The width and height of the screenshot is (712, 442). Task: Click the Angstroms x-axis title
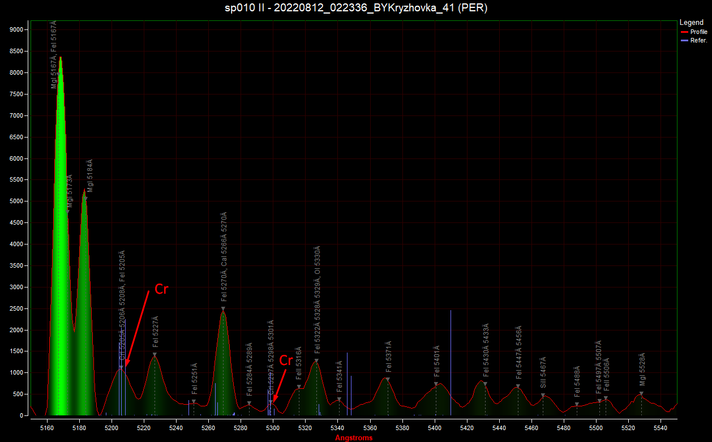point(354,437)
